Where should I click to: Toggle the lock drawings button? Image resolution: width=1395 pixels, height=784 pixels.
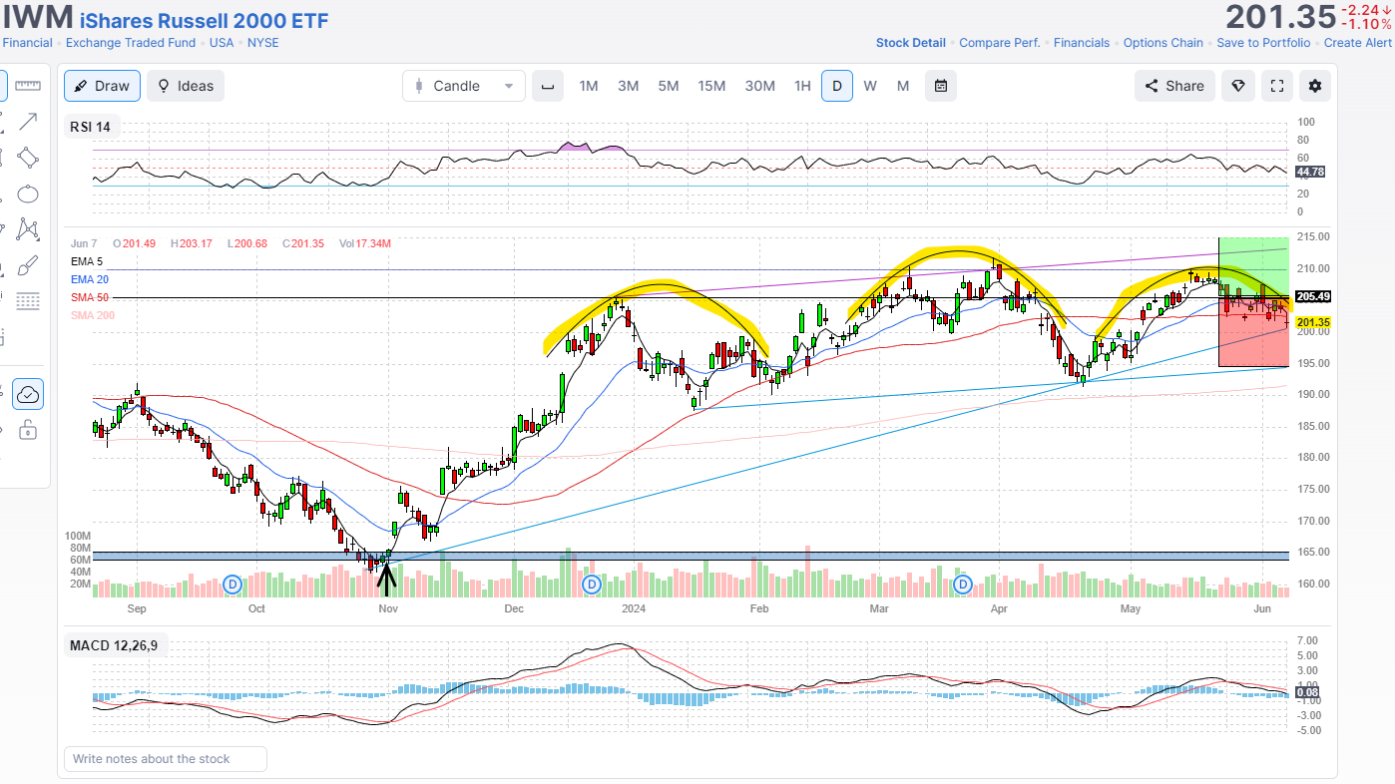(x=28, y=431)
